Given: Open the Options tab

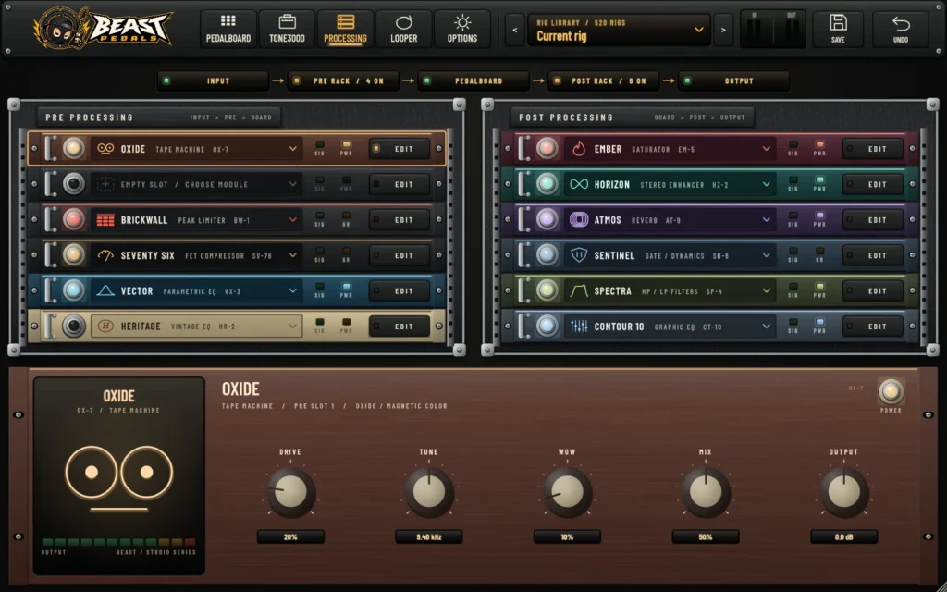Looking at the screenshot, I should click(x=462, y=29).
